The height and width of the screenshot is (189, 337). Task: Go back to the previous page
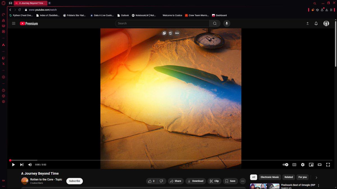point(10,10)
